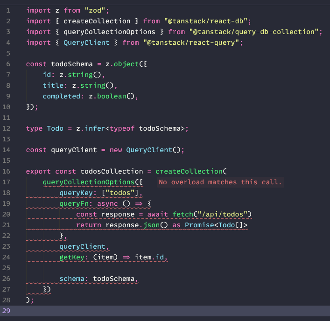Click the closing "});" on line 10
The height and width of the screenshot is (321, 330).
coord(32,107)
